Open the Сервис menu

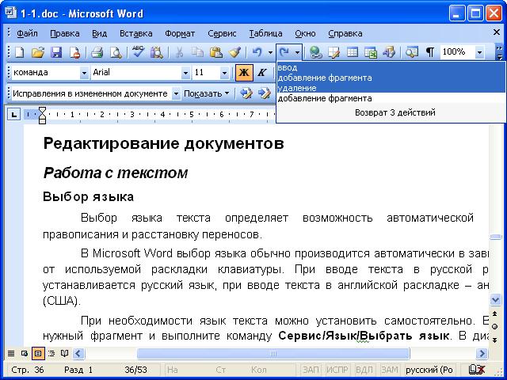coord(222,33)
